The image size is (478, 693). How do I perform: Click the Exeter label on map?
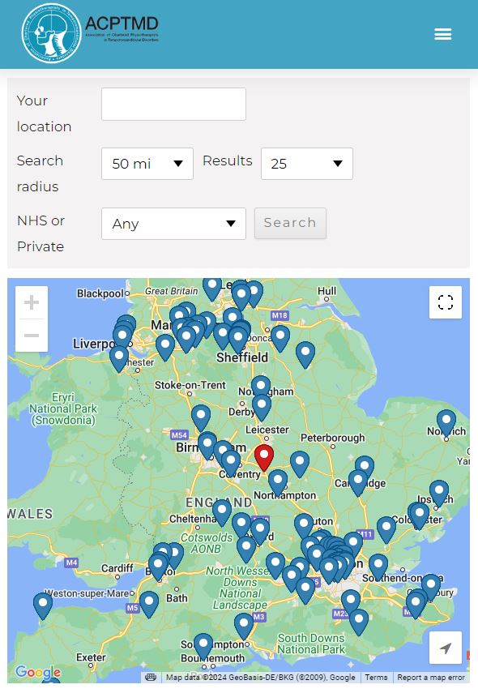[91, 657]
